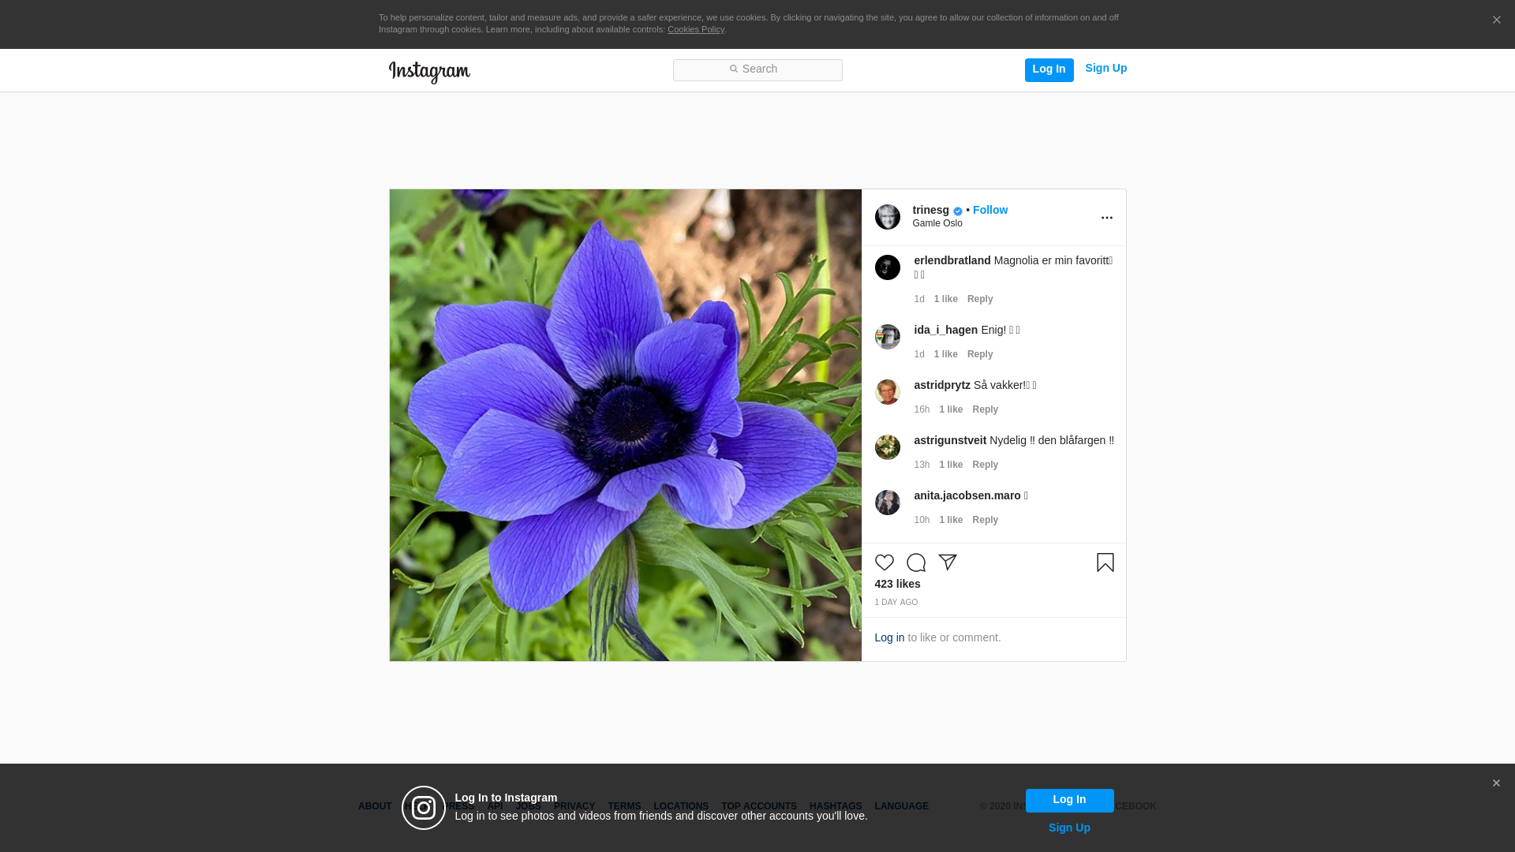View likes on anita.jacobsen.maro's comment
1515x852 pixels.
pyautogui.click(x=951, y=520)
